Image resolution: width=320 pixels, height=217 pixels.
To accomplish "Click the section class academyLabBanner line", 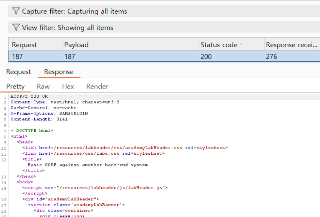I will tap(76, 205).
